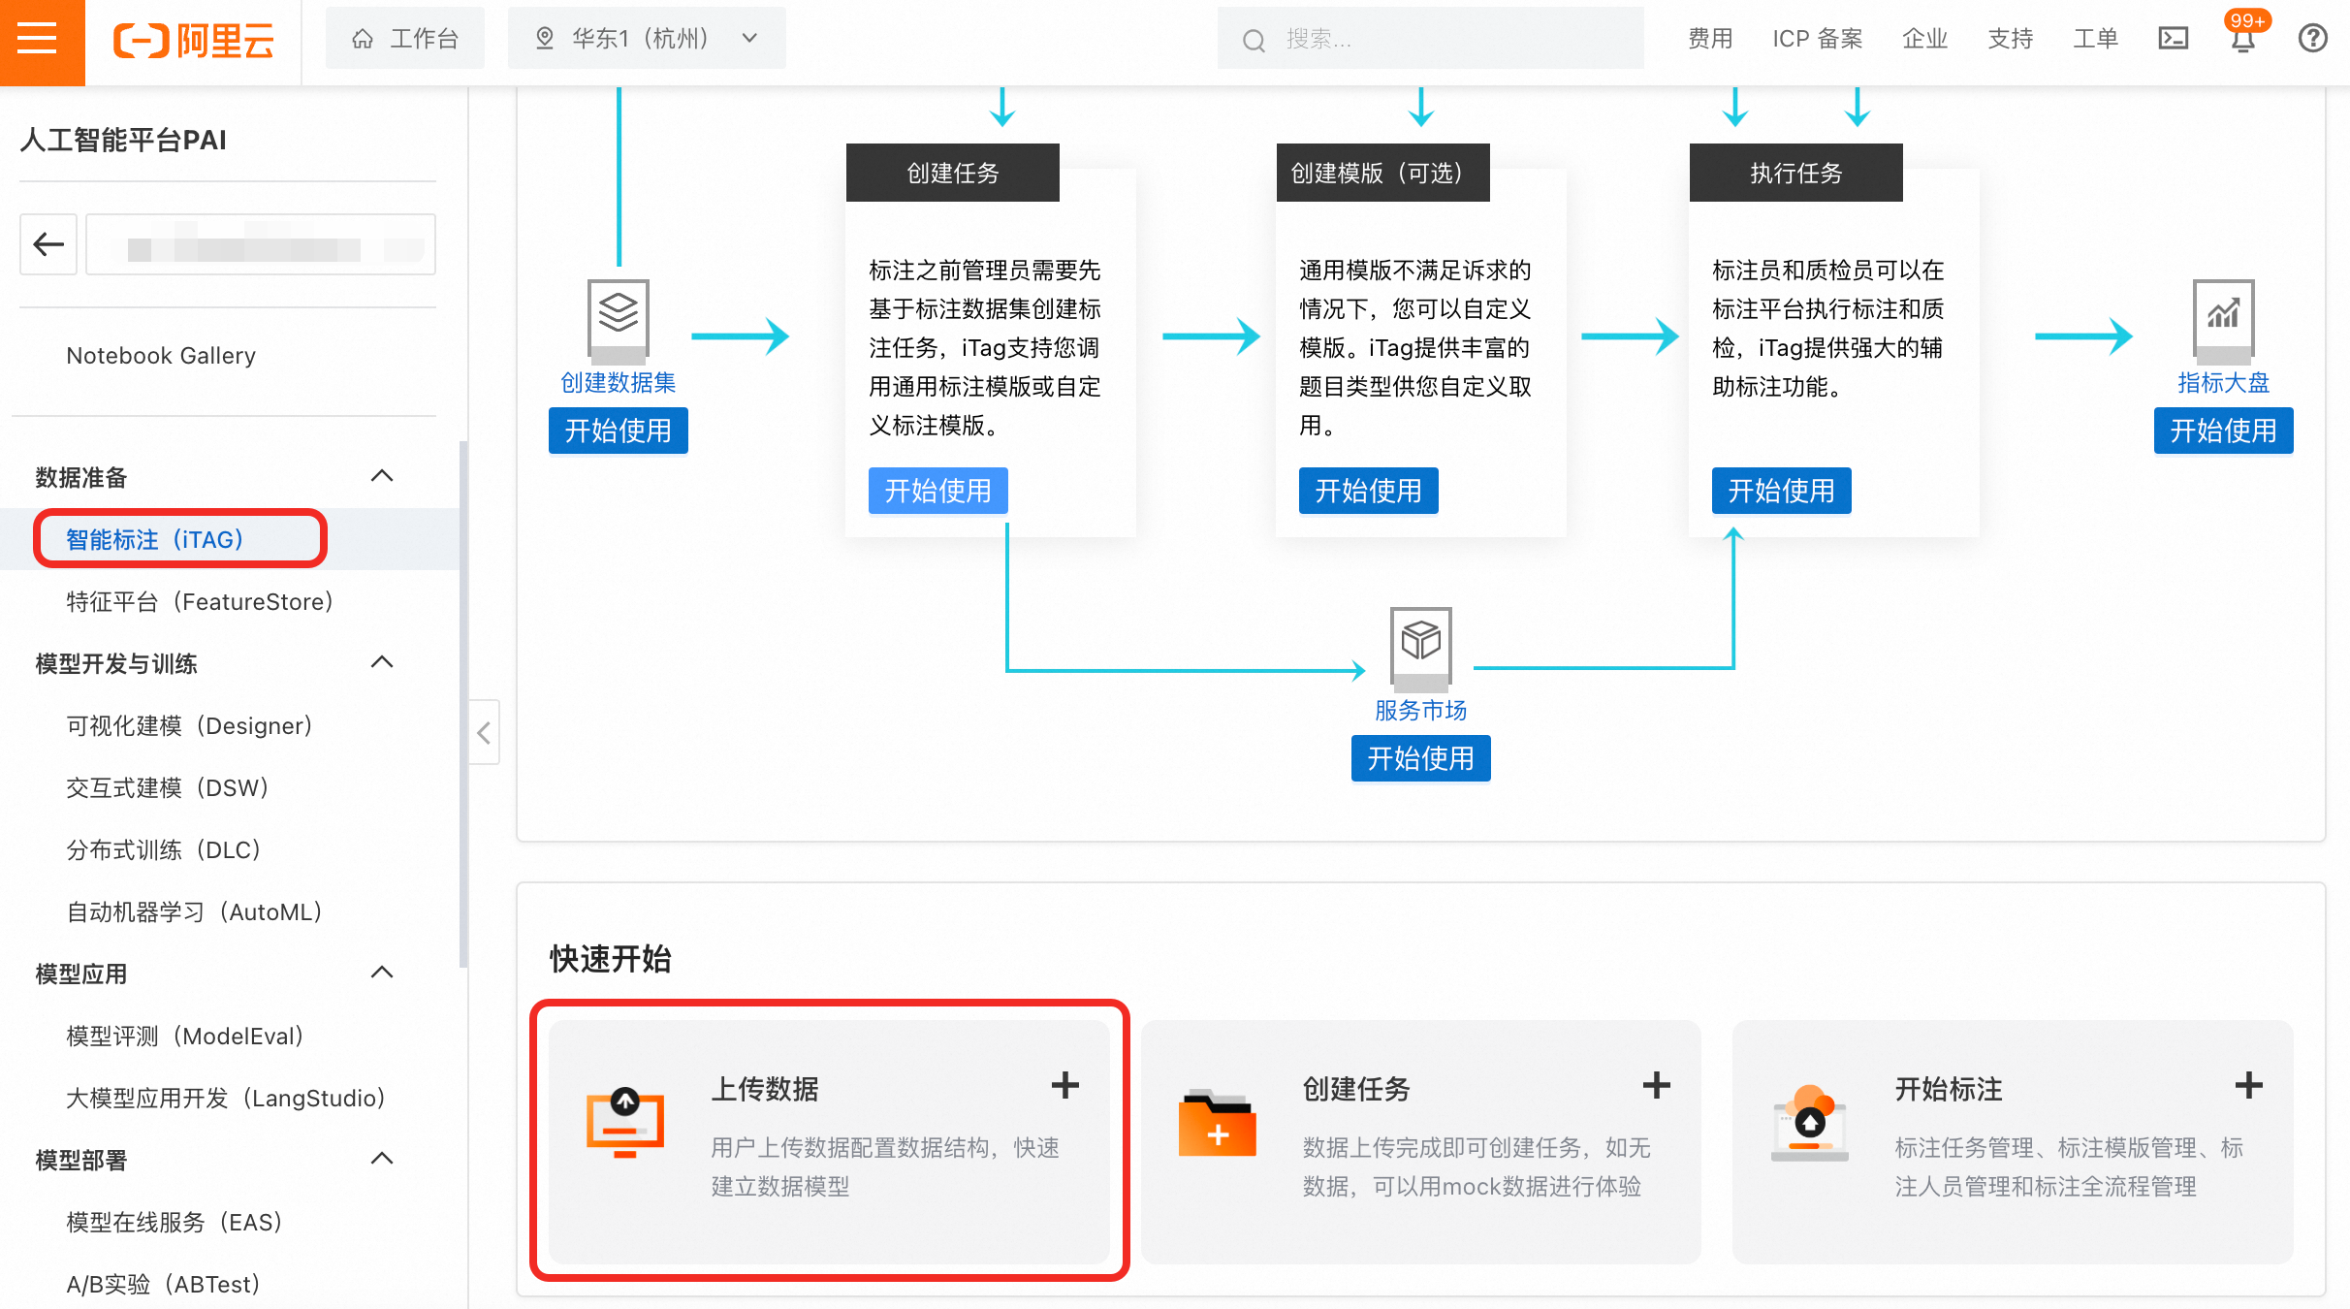Viewport: 2350px width, 1309px height.
Task: Click the 上传数据 card title
Action: (x=765, y=1089)
